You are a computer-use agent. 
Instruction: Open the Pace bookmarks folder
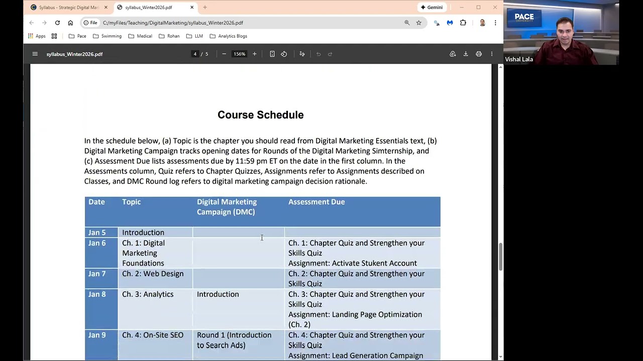[77, 36]
